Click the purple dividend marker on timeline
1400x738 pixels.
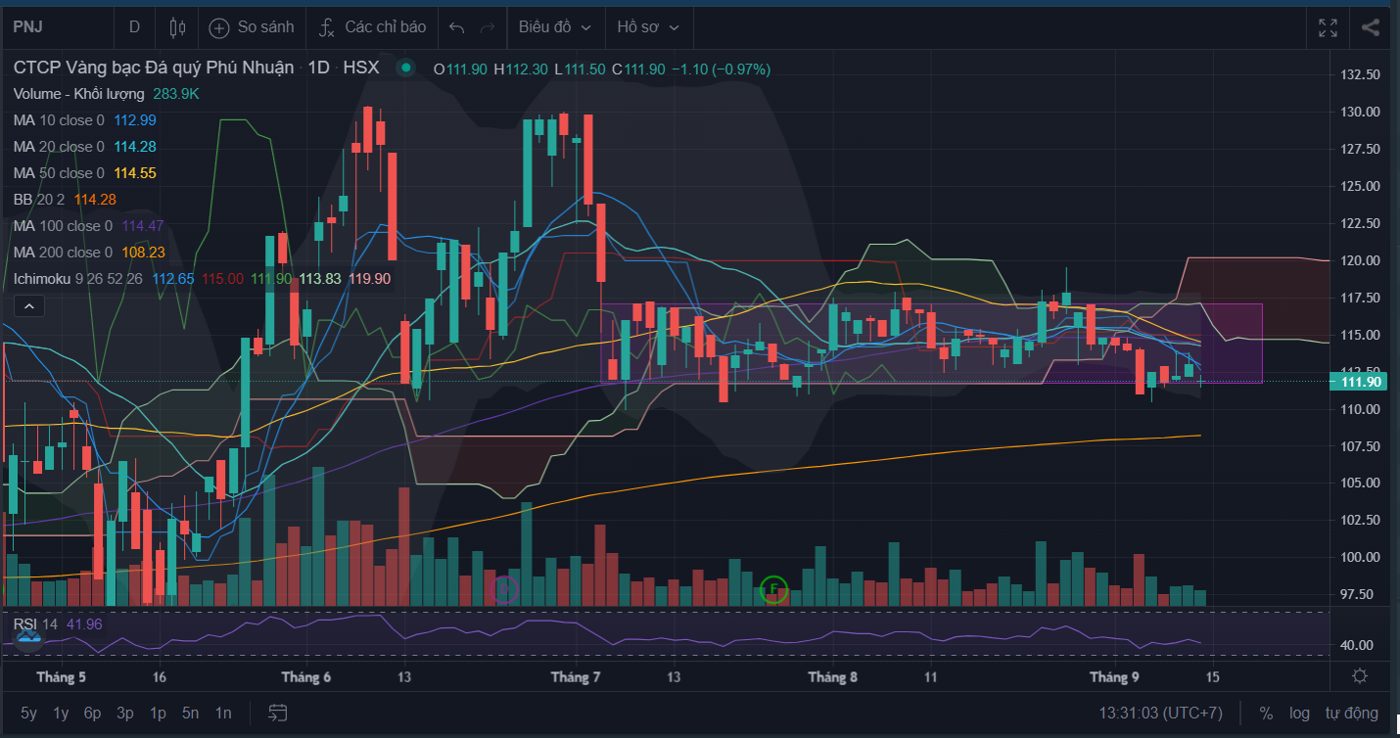[x=504, y=589]
